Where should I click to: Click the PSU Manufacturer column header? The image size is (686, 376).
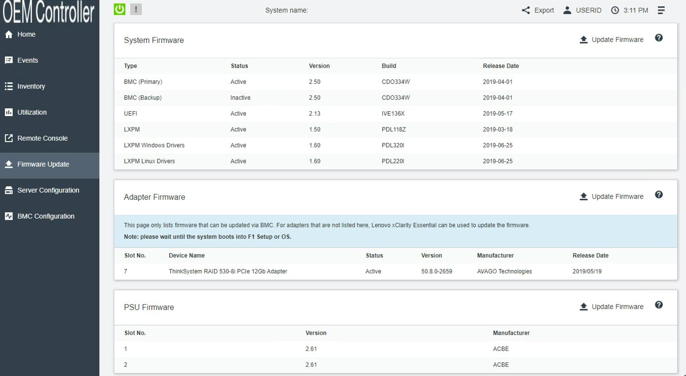point(511,333)
